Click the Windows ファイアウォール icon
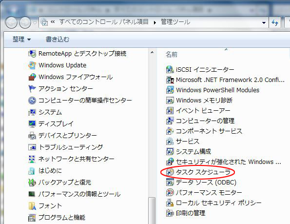Screen dimensions: 290x224 (x=32, y=77)
